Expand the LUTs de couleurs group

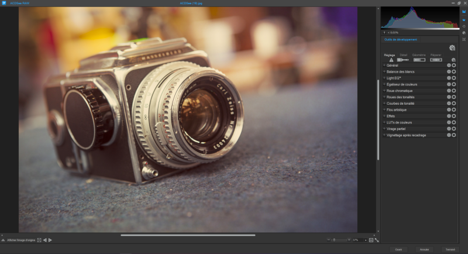(384, 122)
